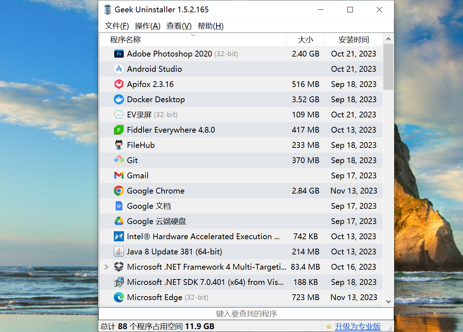Click the Google Chrome icon
The height and width of the screenshot is (332, 463).
pyautogui.click(x=119, y=191)
